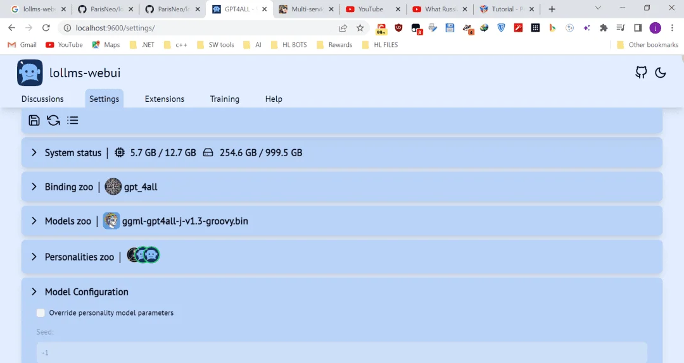Open the Maps bookmark

tap(106, 45)
